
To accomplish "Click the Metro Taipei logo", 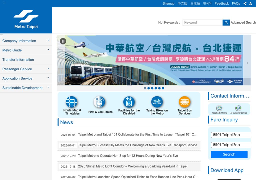I will [26, 19].
